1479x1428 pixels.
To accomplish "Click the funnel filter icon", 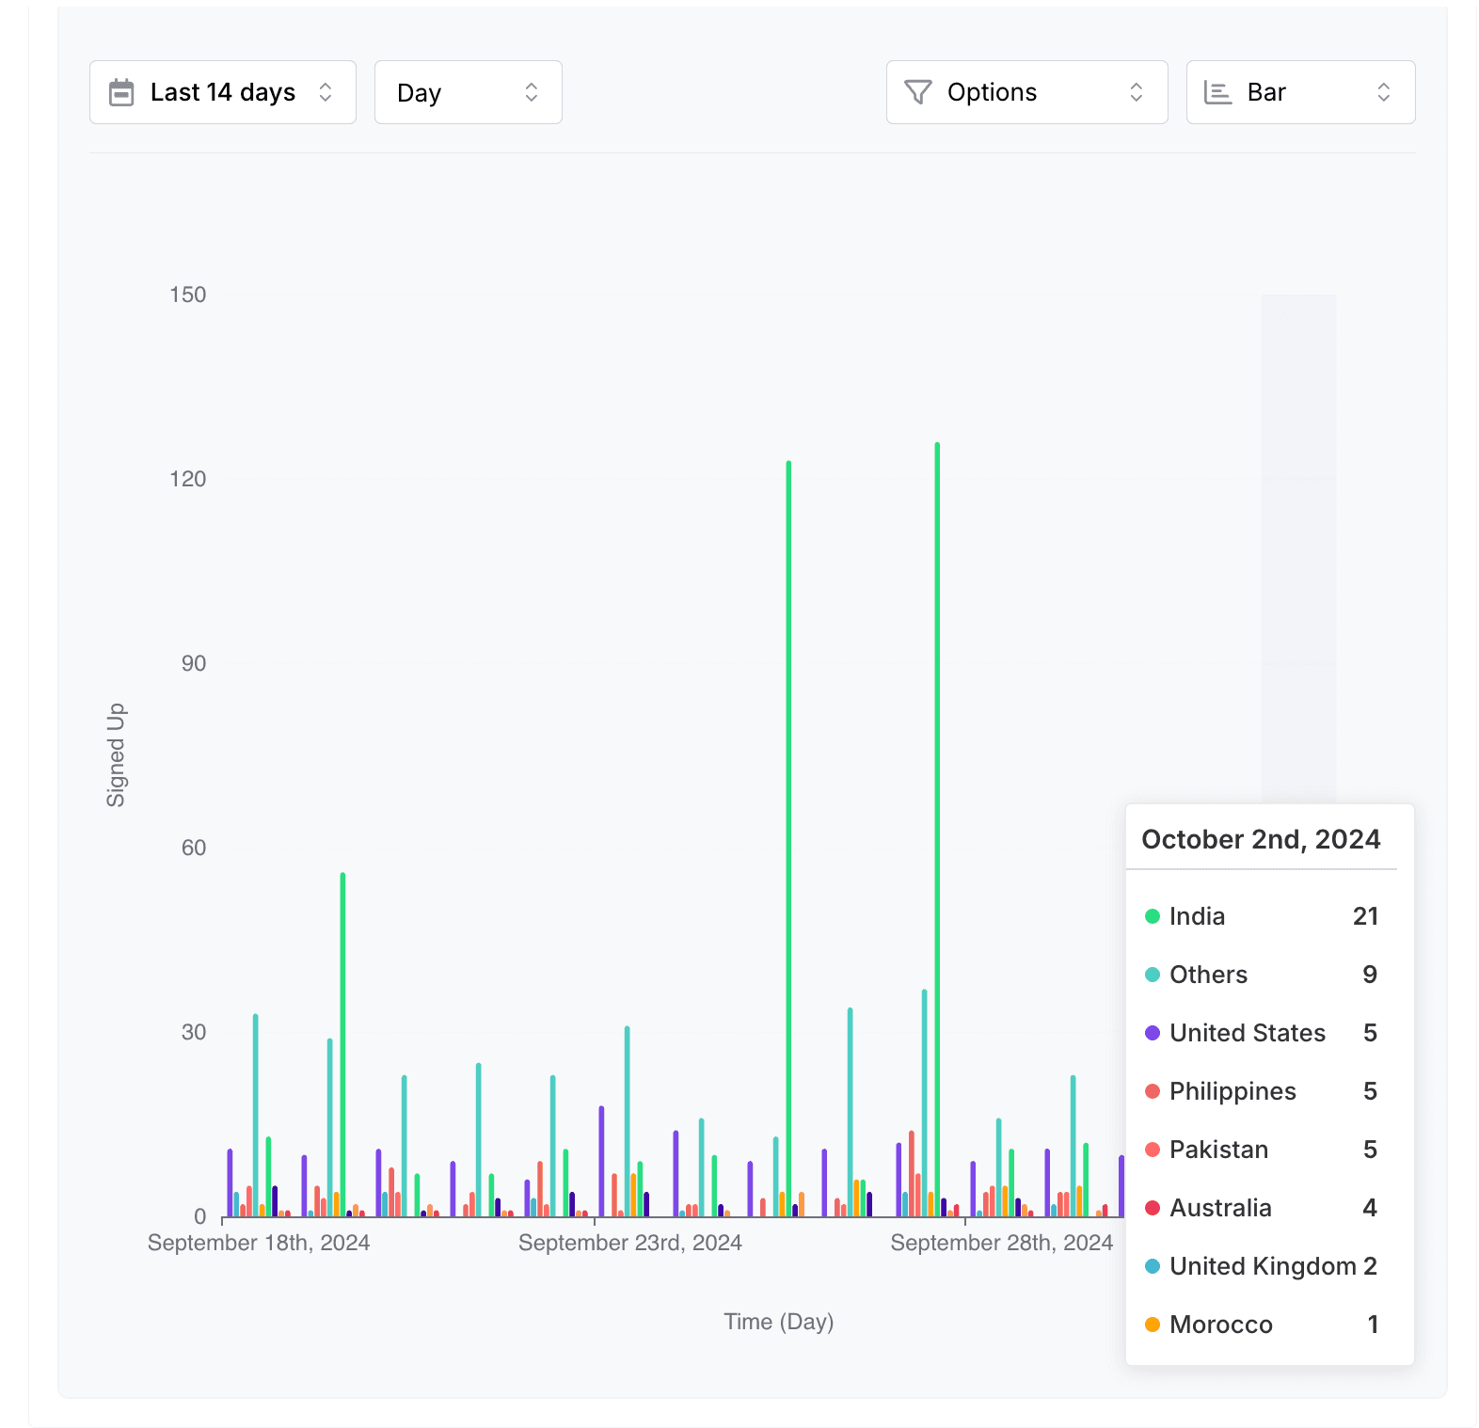I will coord(917,92).
